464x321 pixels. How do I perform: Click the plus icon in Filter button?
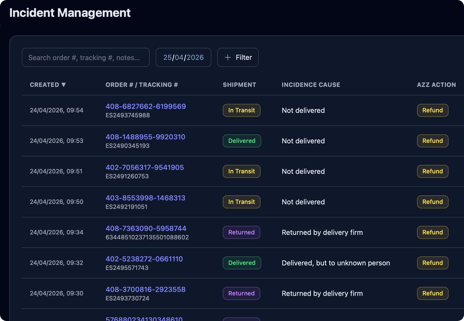[x=228, y=57]
